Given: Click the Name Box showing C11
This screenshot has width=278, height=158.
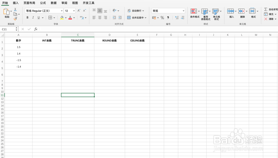Looking at the screenshot, I should [x=8, y=29].
